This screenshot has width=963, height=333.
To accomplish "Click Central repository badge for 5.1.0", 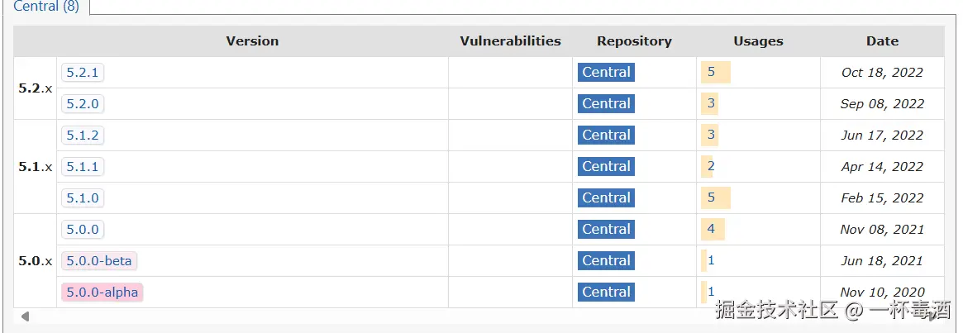I will click(606, 198).
